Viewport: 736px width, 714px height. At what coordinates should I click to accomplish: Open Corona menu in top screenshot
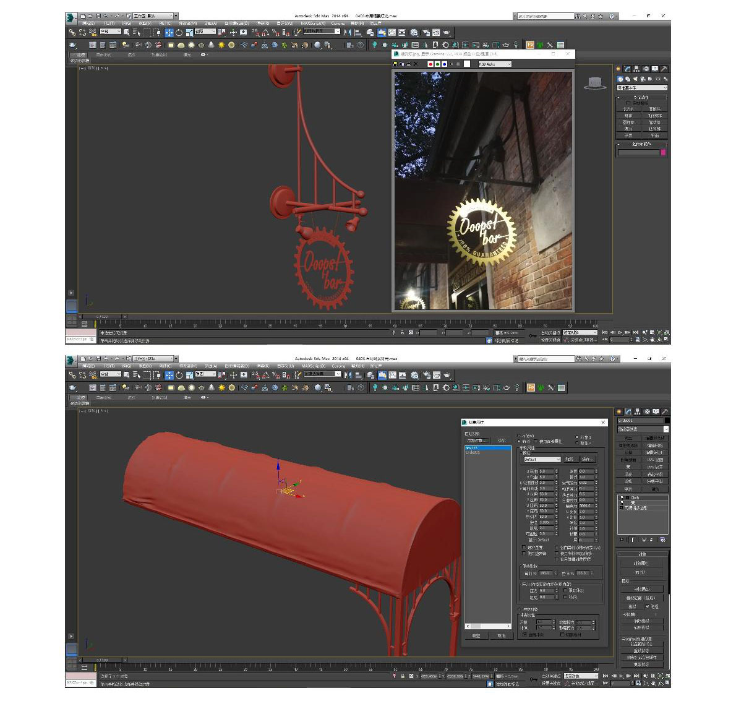pyautogui.click(x=338, y=23)
